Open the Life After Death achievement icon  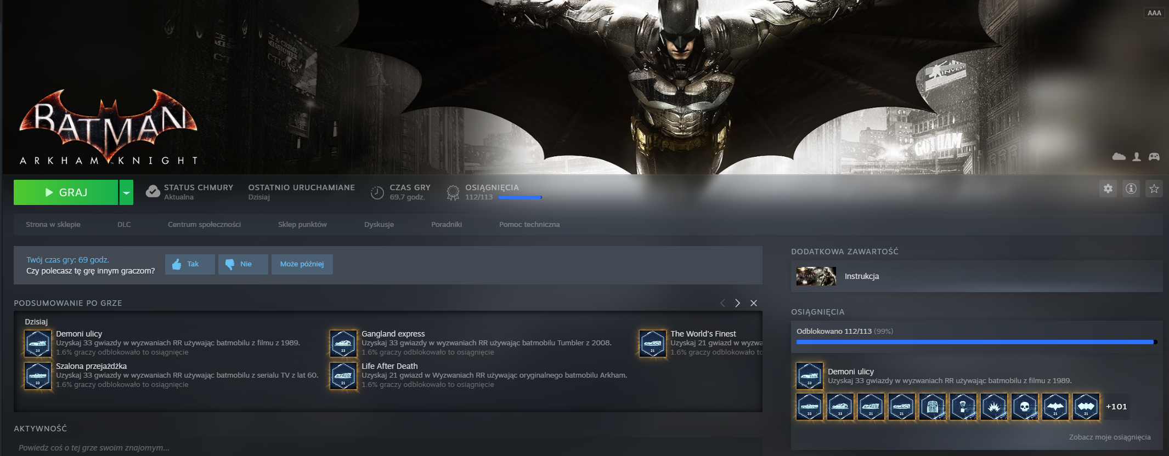(343, 375)
